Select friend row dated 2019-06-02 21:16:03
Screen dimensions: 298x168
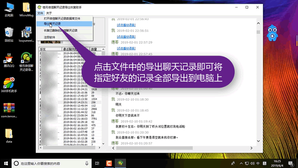(x=71, y=119)
